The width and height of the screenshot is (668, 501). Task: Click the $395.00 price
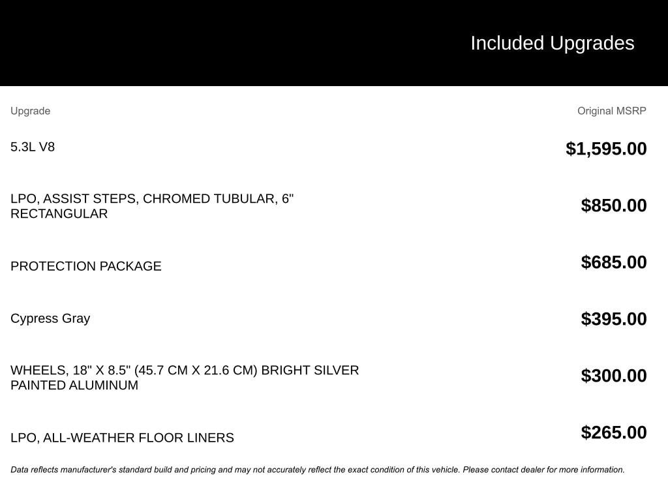[x=613, y=319]
